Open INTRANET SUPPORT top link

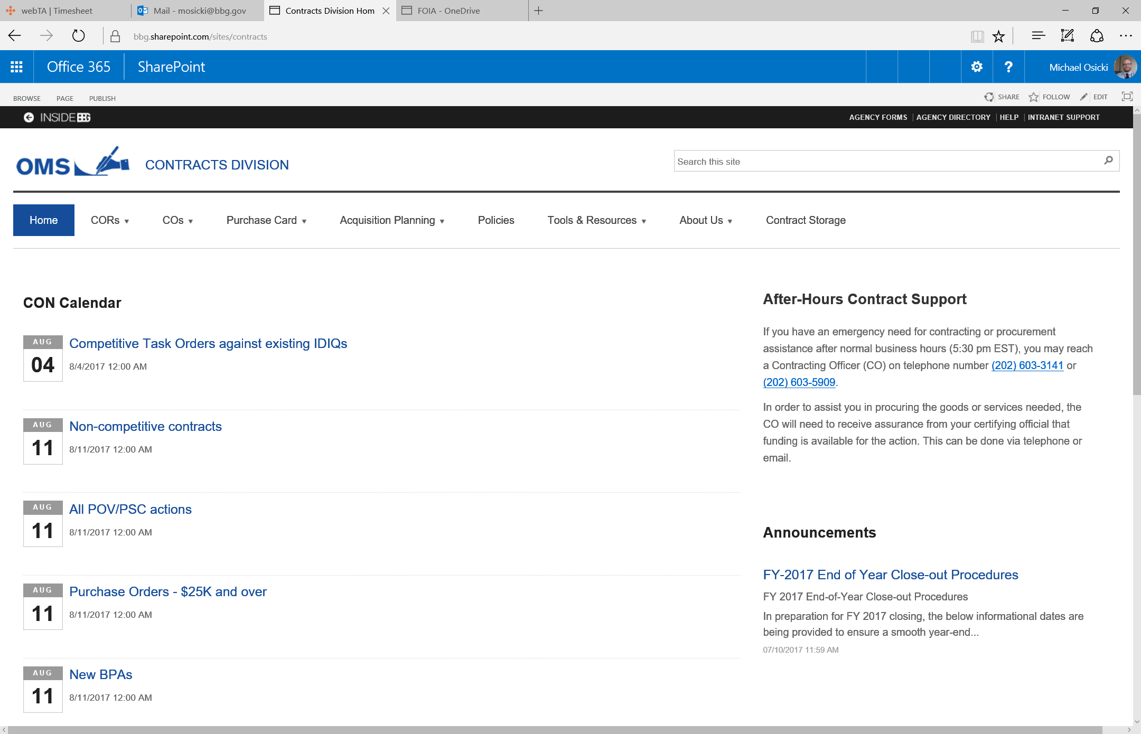point(1064,117)
